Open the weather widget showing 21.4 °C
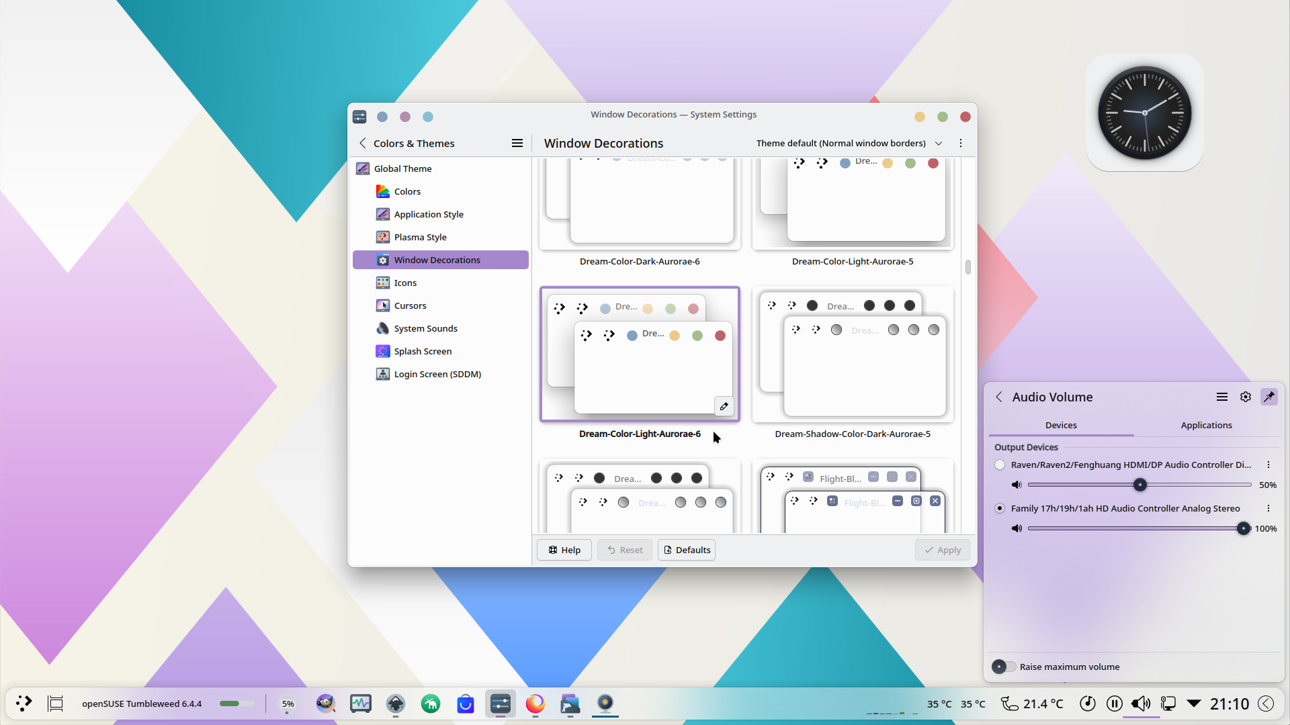 click(1033, 704)
